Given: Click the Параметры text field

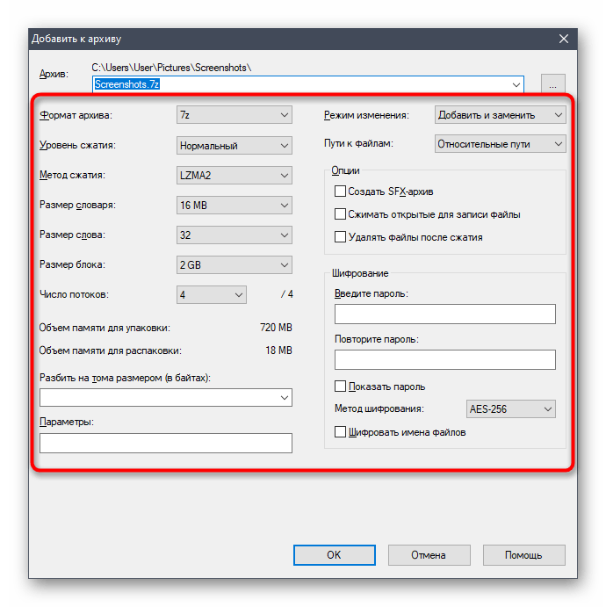Looking at the screenshot, I should pyautogui.click(x=166, y=444).
